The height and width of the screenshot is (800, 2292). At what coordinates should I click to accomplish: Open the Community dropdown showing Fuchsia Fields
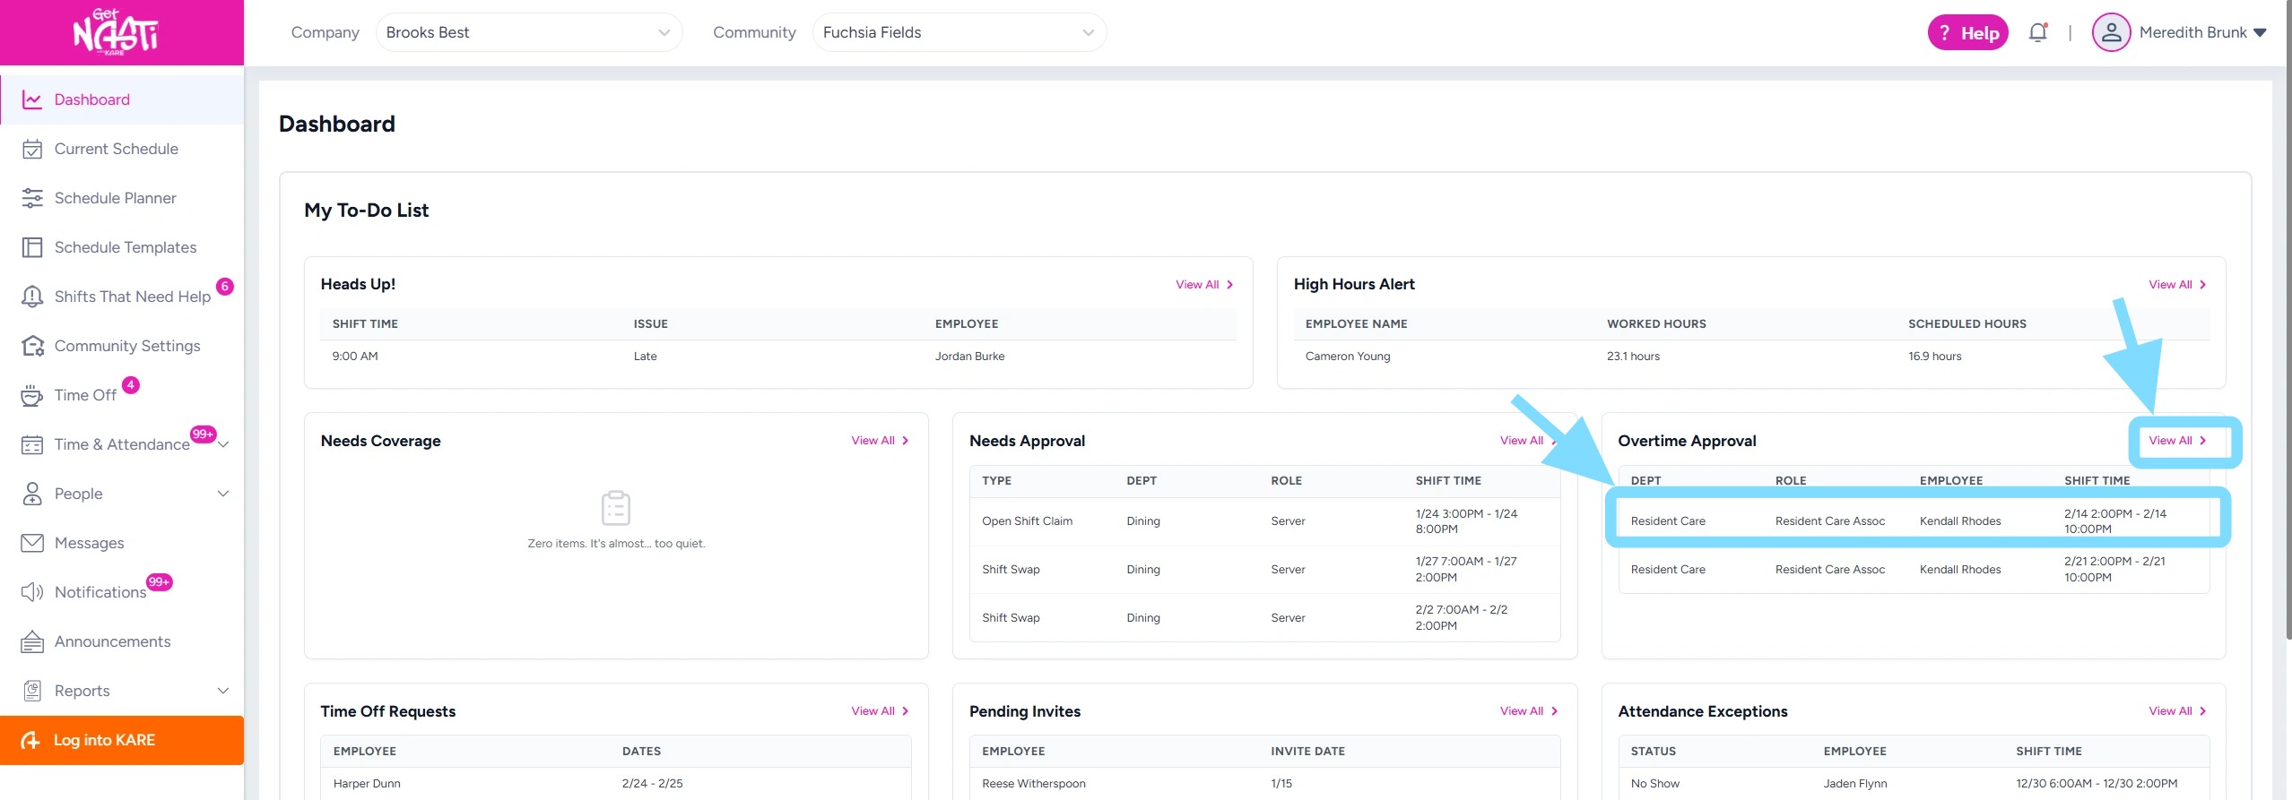click(x=959, y=33)
